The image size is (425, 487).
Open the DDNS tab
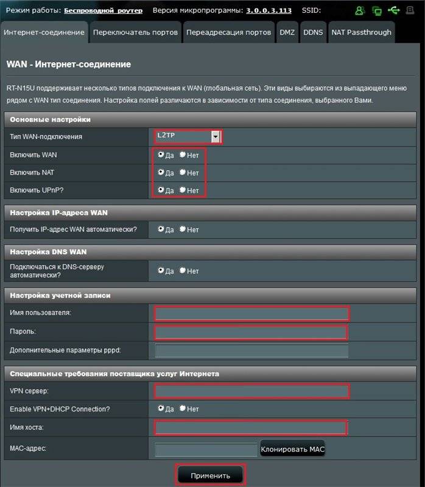pyautogui.click(x=313, y=32)
